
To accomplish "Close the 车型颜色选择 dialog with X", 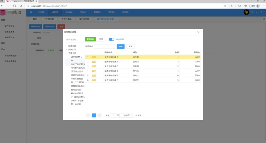I will 198,32.
